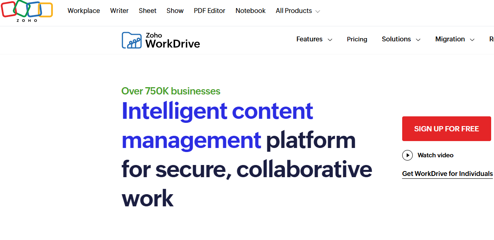The height and width of the screenshot is (240, 494).
Task: Go to the Pricing page
Action: (x=357, y=39)
